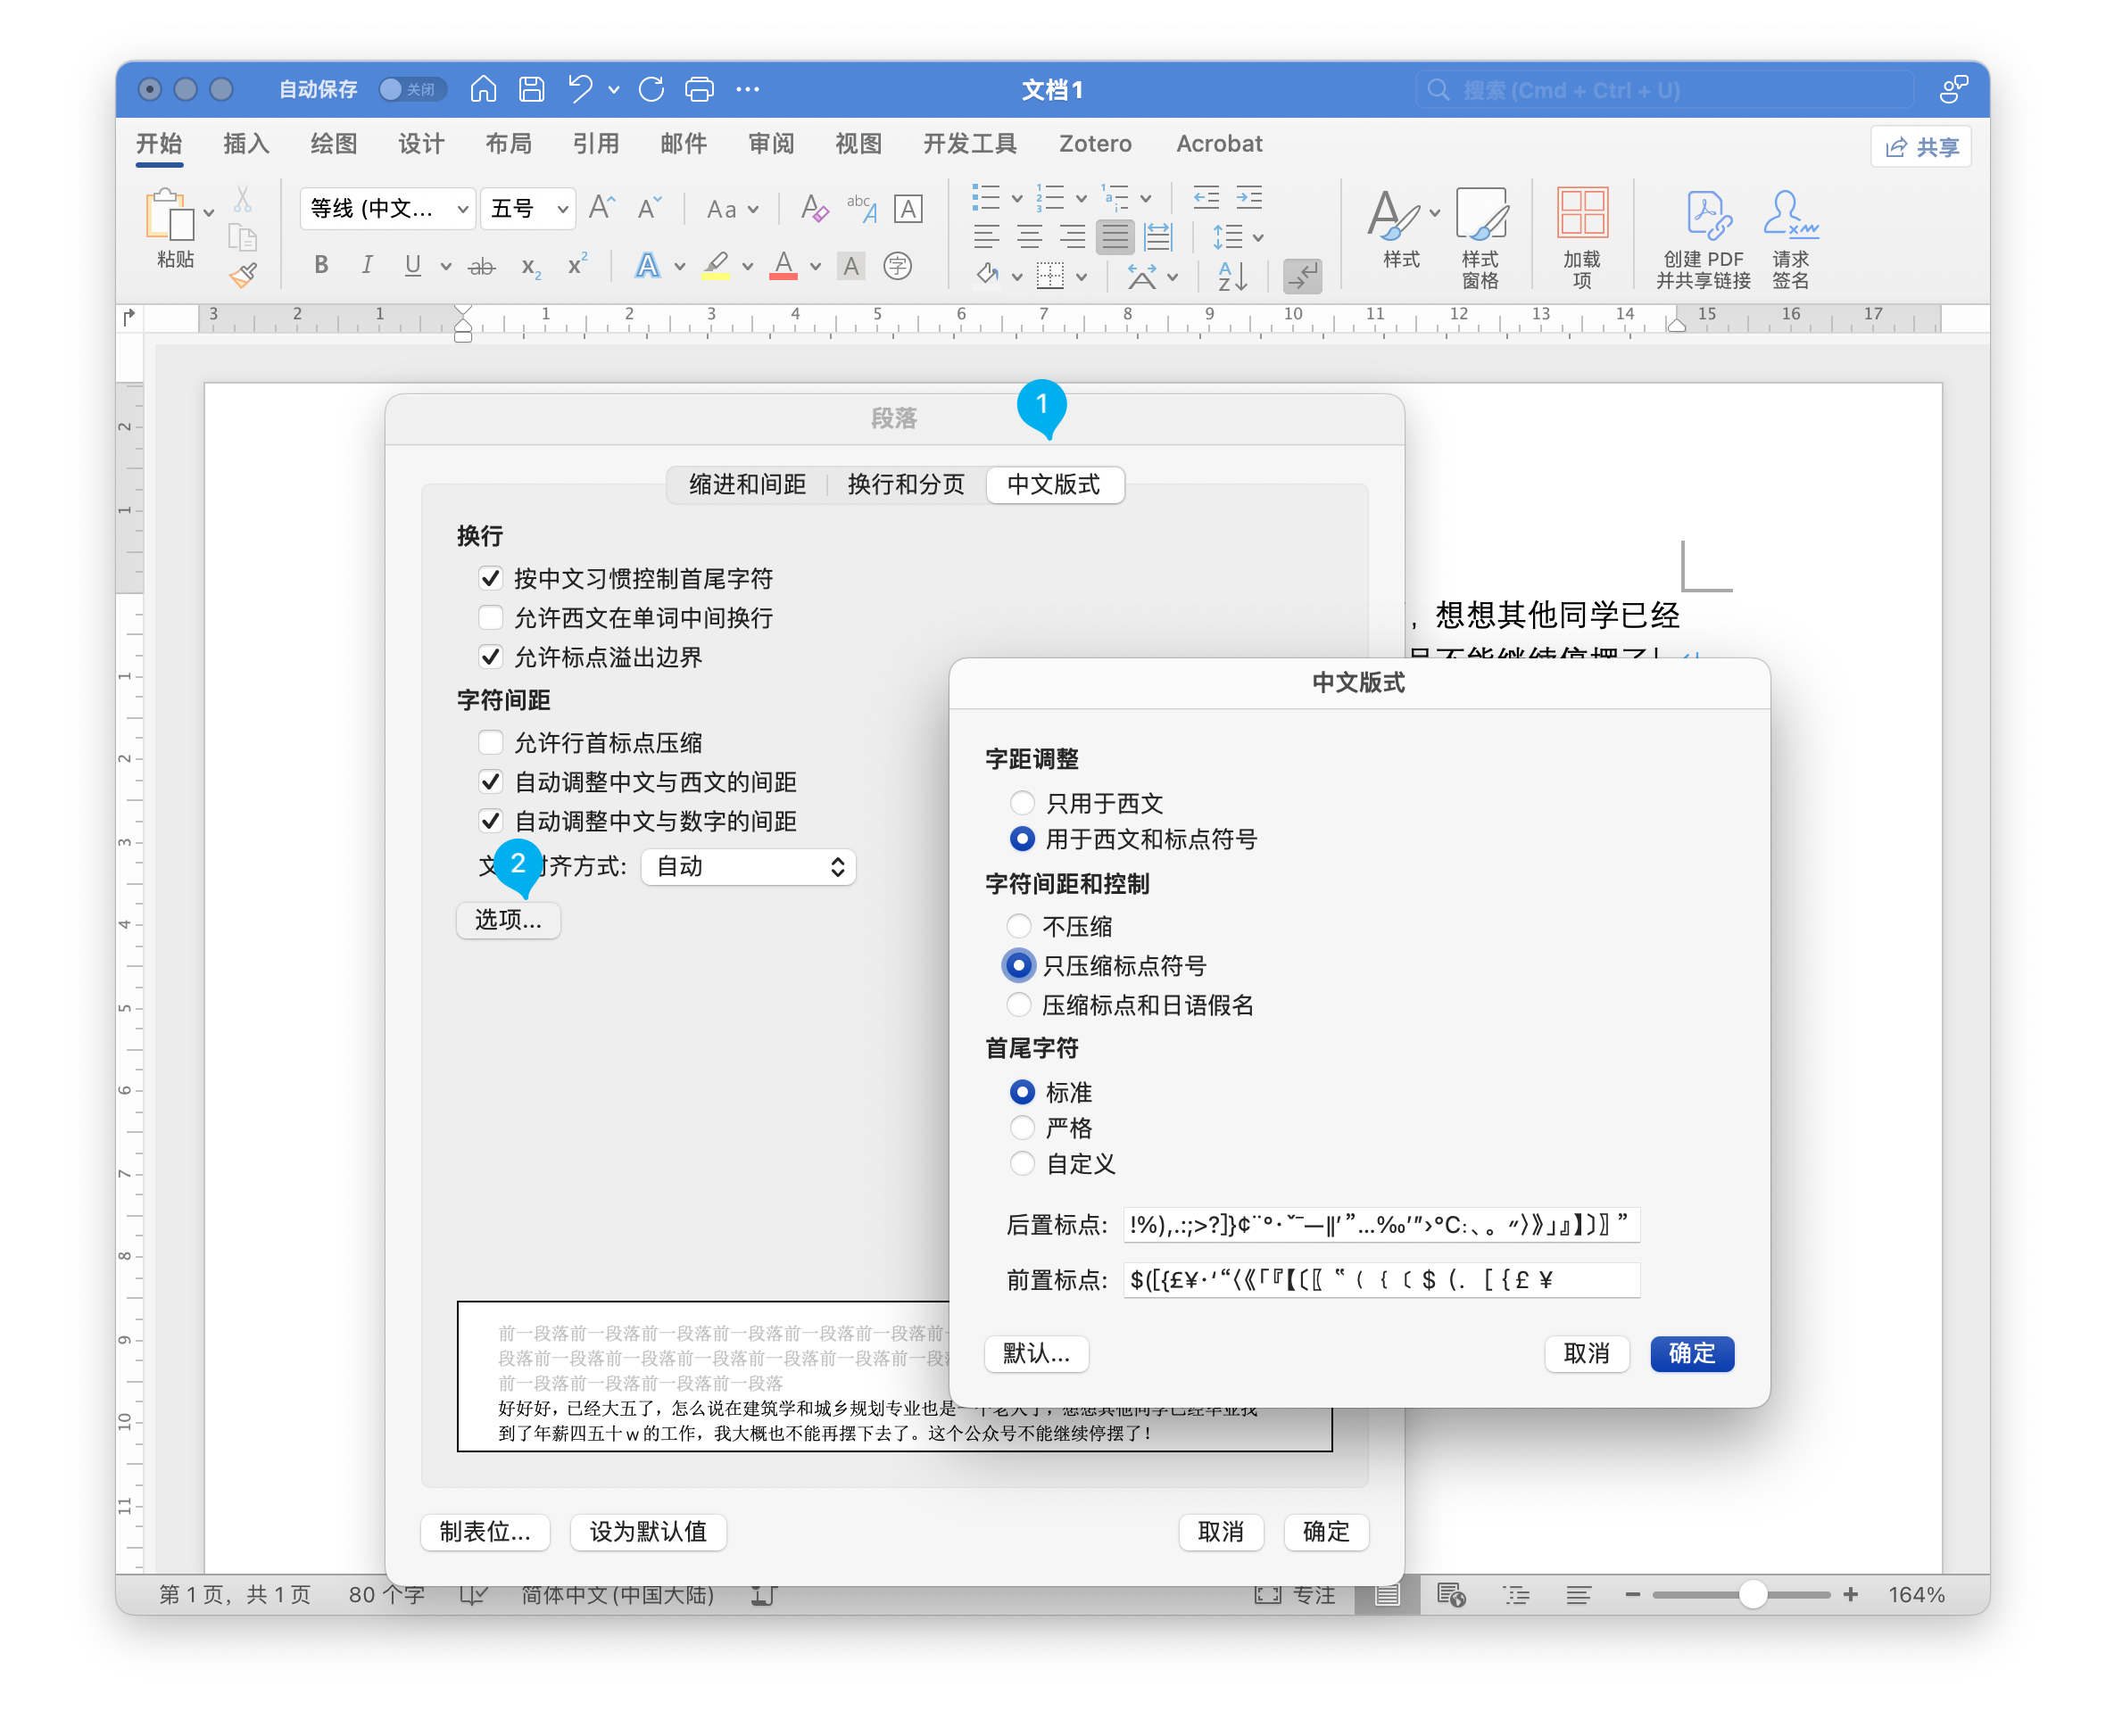
Task: Toggle the AutoSave switch
Action: click(411, 90)
